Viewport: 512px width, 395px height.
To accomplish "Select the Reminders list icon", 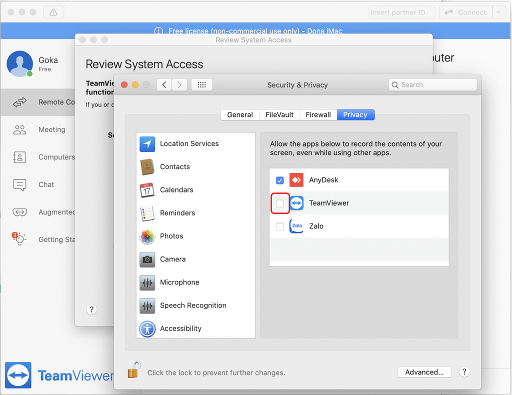I will coord(147,213).
